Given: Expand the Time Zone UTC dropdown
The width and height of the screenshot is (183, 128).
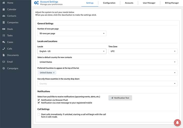Looking at the screenshot, I should click(143, 51).
